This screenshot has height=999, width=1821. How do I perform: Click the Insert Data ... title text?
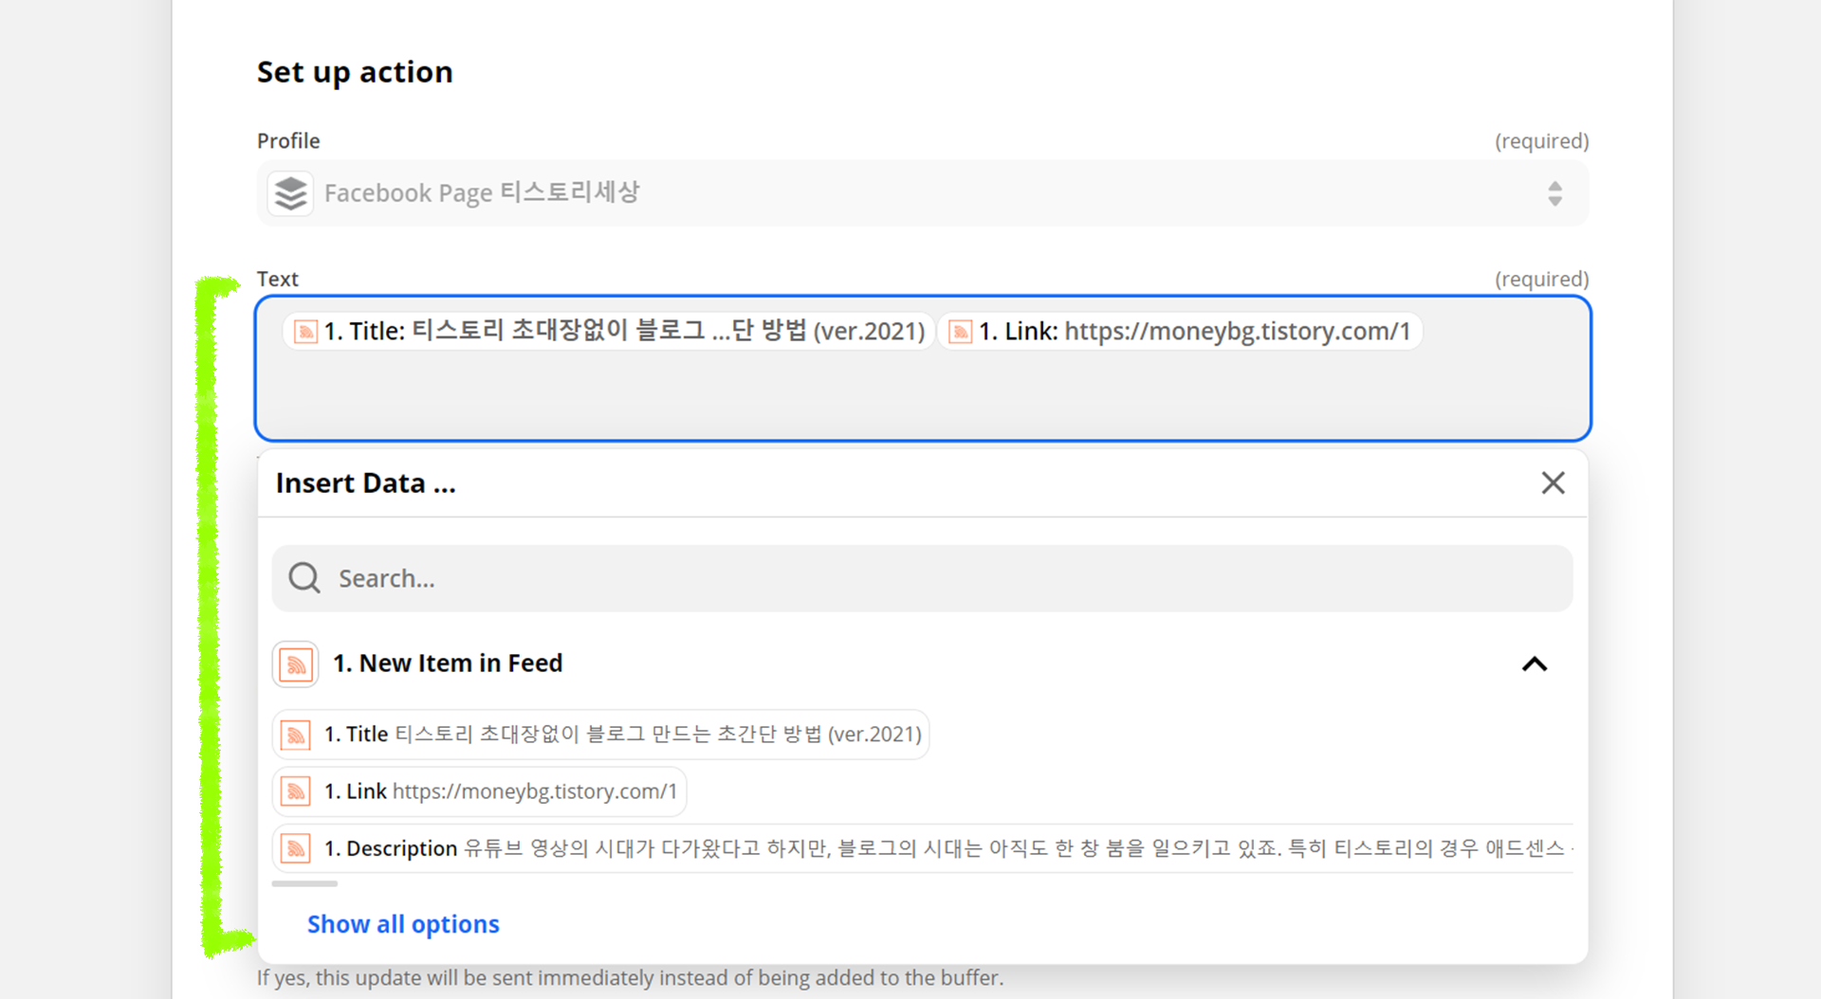pyautogui.click(x=366, y=483)
